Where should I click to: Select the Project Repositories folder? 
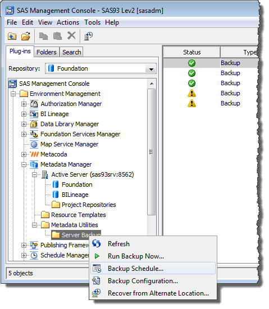[x=84, y=205]
